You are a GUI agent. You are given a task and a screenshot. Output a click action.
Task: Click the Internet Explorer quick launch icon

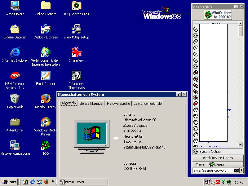(32, 182)
